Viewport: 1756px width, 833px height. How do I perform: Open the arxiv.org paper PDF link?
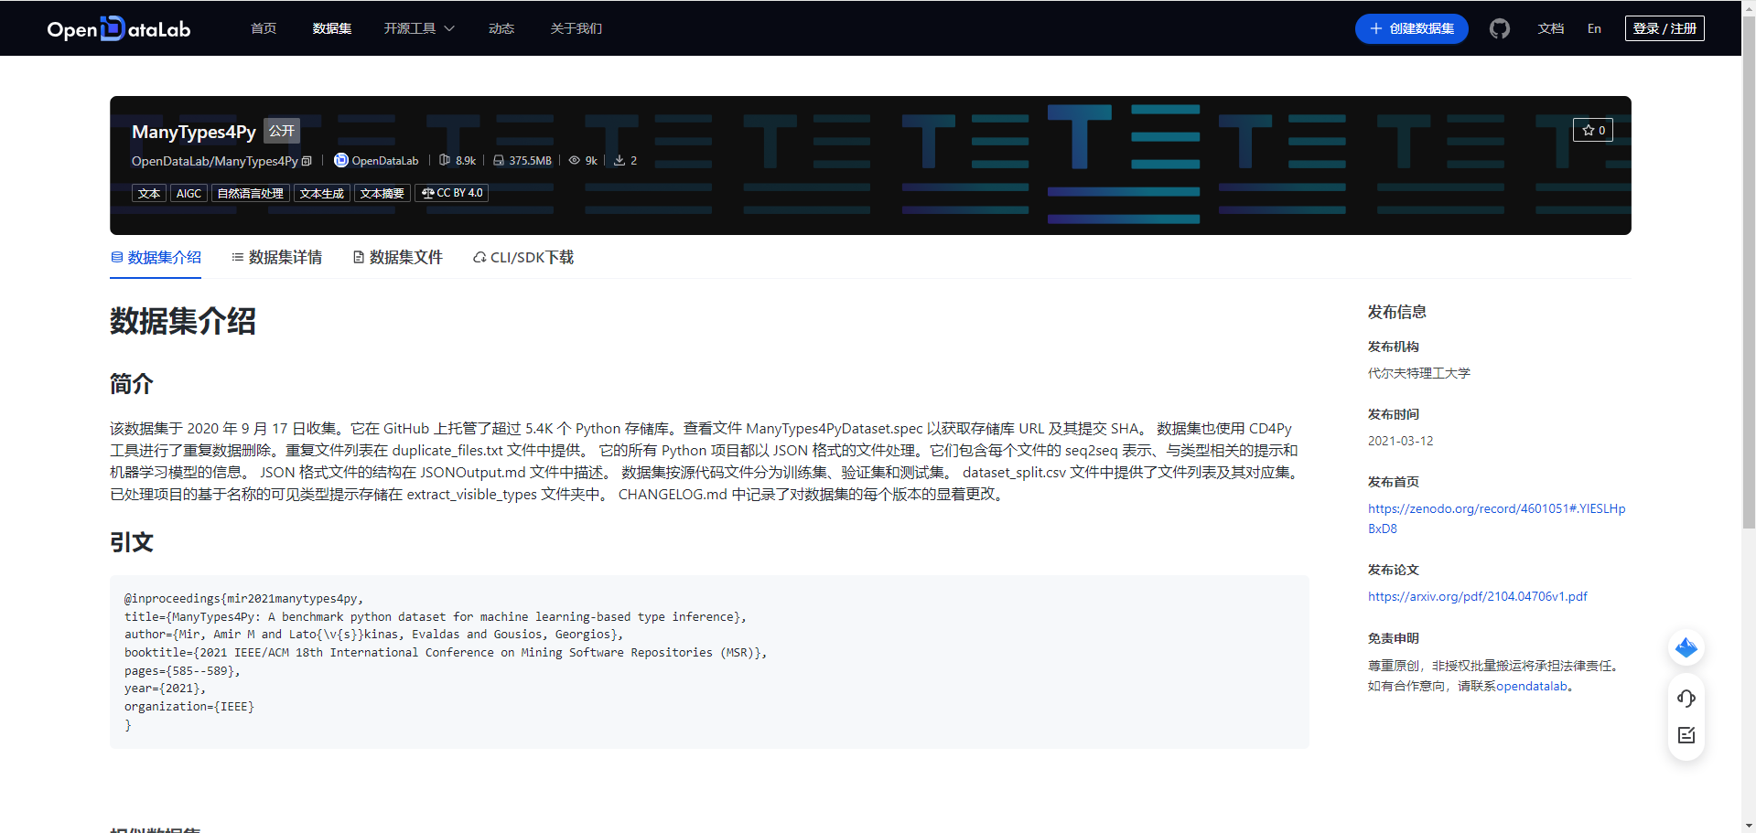pyautogui.click(x=1478, y=596)
